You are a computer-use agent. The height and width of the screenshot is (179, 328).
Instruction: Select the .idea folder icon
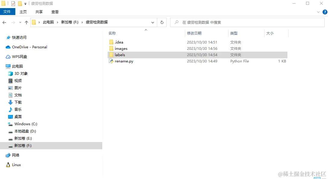111,42
